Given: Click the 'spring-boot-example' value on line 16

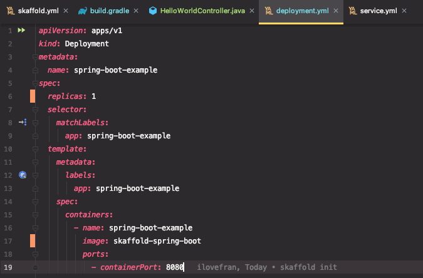Looking at the screenshot, I should tap(150, 228).
